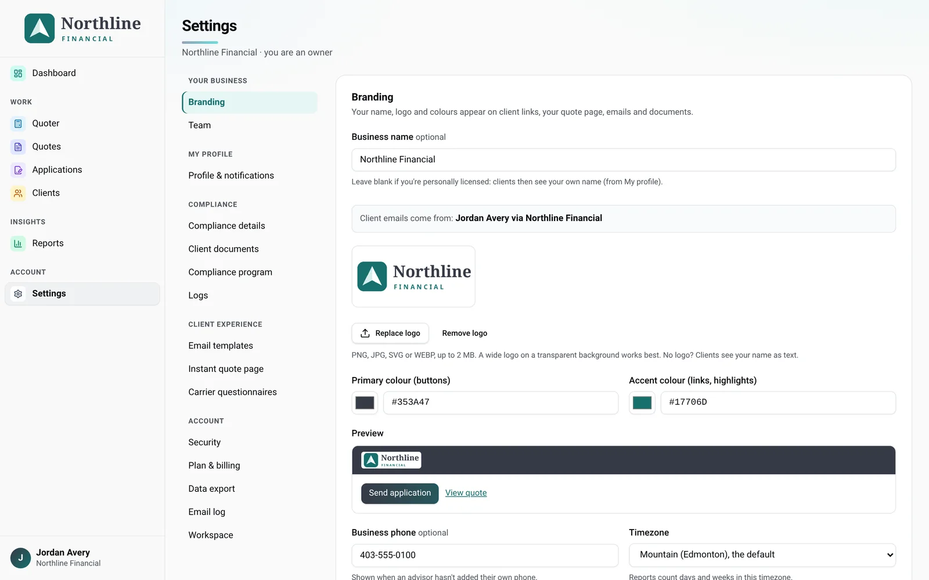Click the Reports chart icon
Image resolution: width=929 pixels, height=580 pixels.
[x=18, y=244]
